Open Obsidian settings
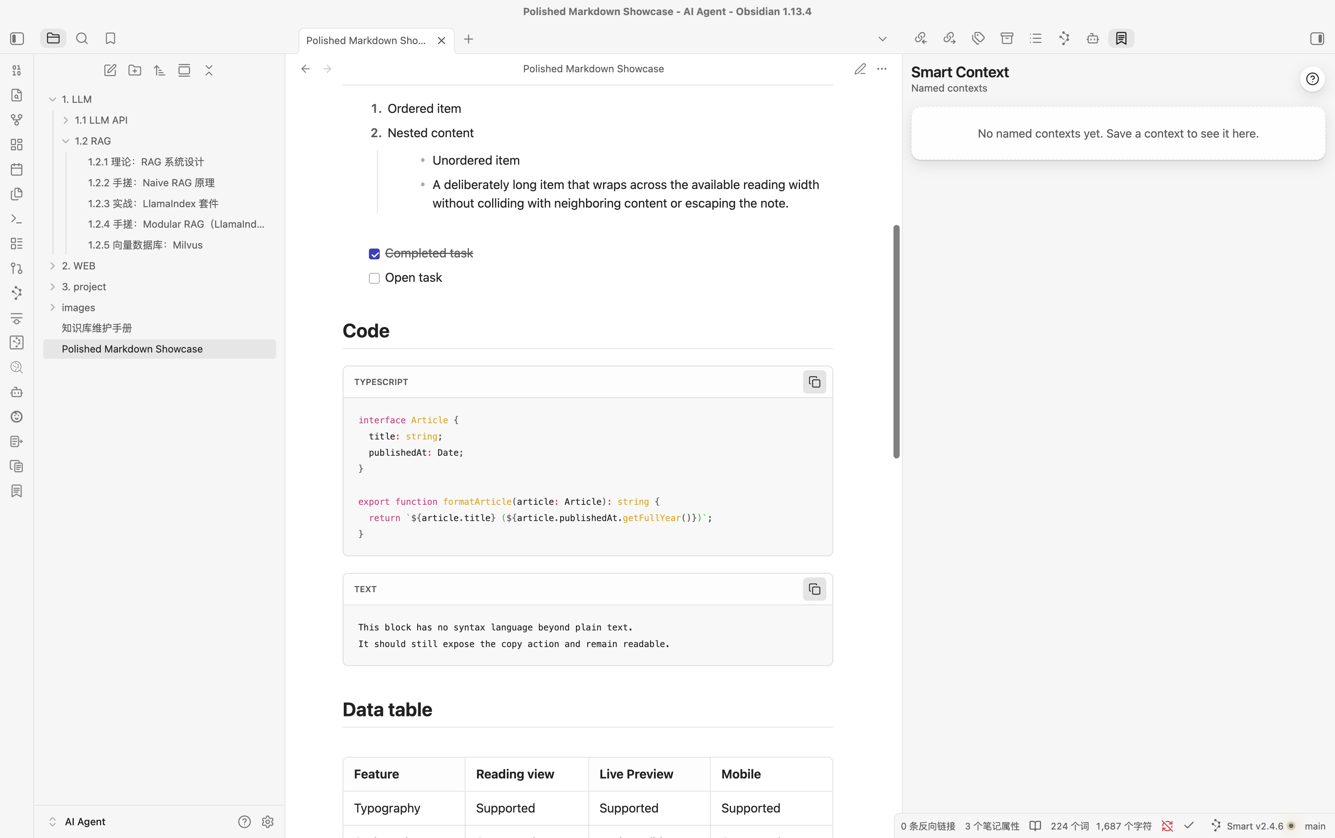 [x=268, y=822]
